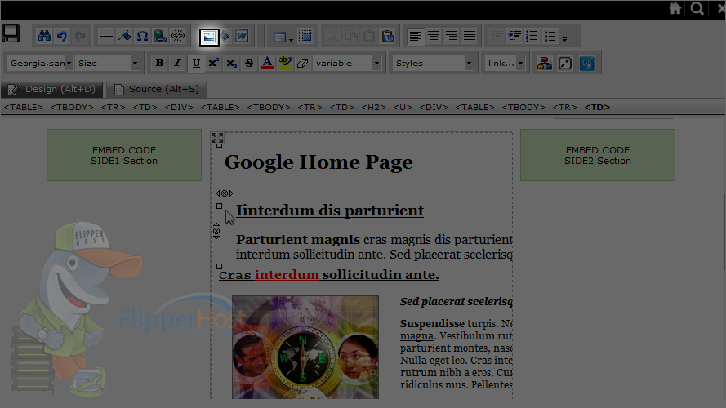Go to Home via house icon
Image resolution: width=726 pixels, height=408 pixels.
(675, 8)
